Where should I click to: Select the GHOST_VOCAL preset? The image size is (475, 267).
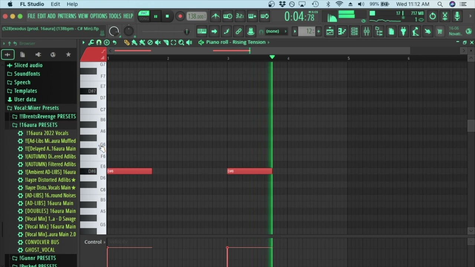(40, 250)
